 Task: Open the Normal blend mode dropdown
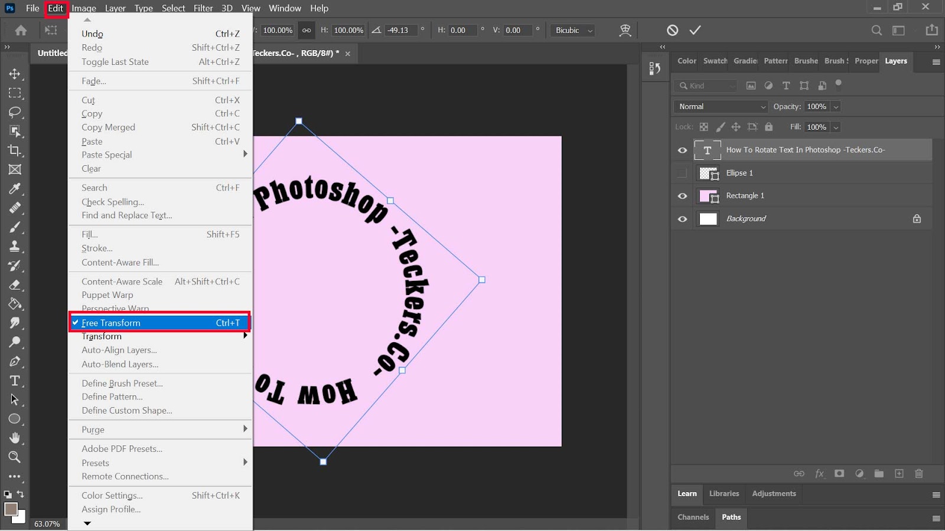(x=721, y=107)
